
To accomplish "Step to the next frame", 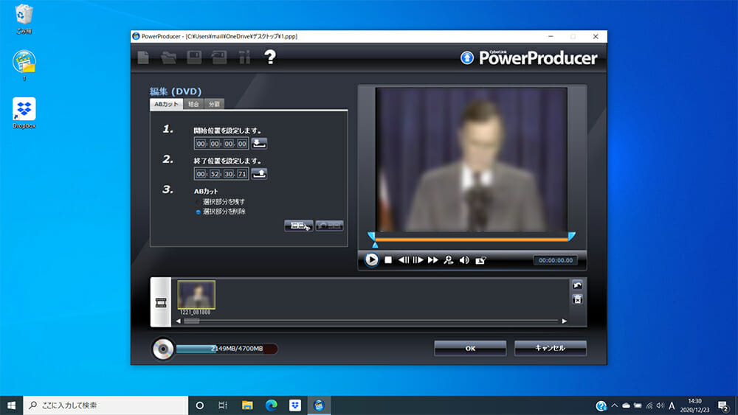I will (418, 260).
